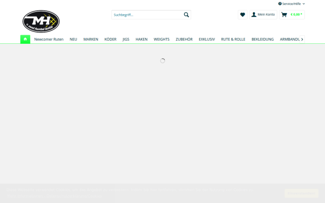Open the RUTE & ROLLE category

[233, 40]
